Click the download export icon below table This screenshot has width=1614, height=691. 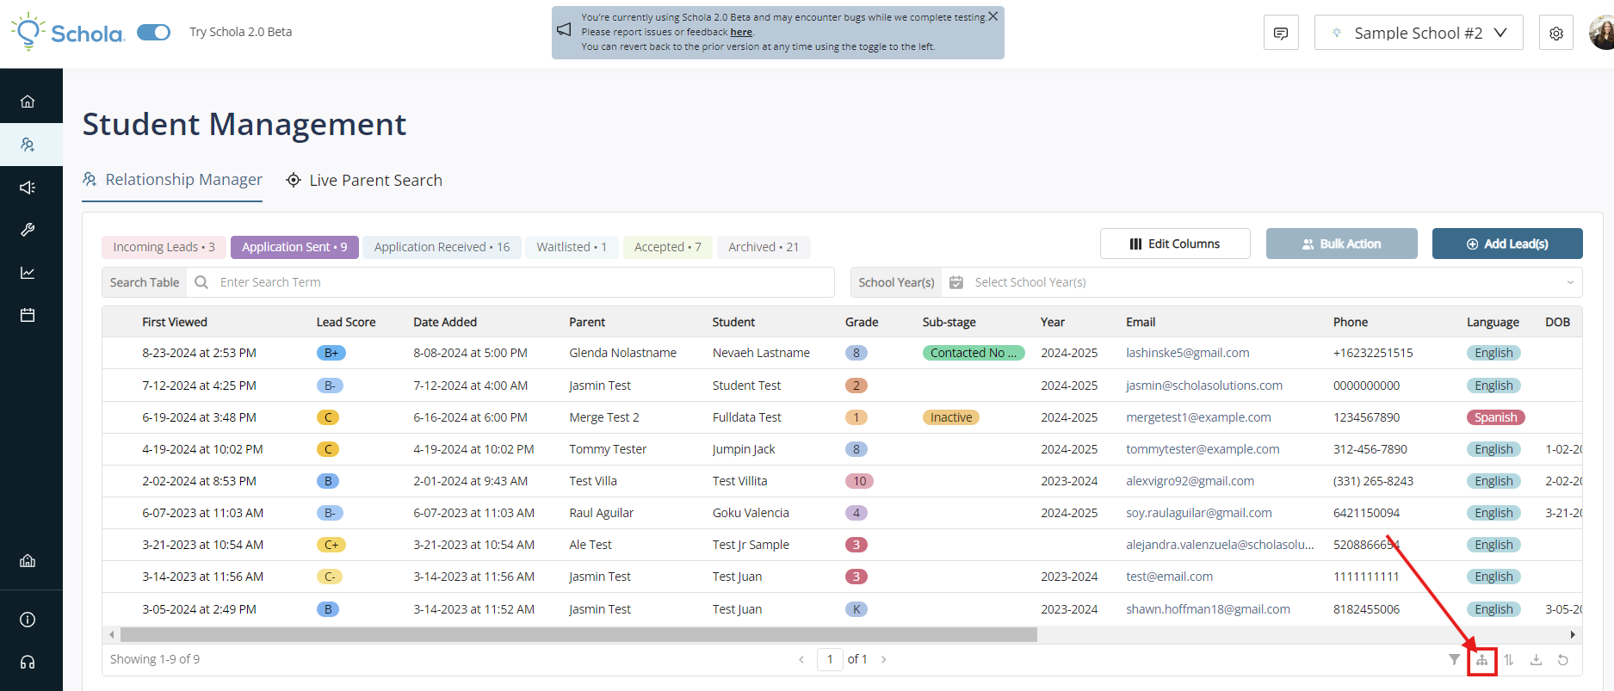click(1536, 660)
